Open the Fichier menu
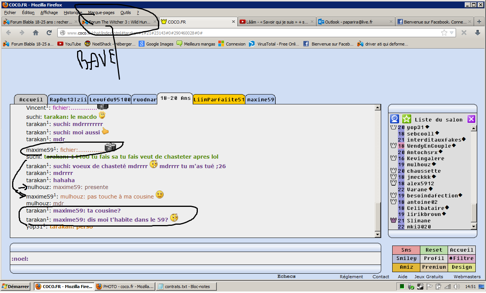 tap(10, 13)
